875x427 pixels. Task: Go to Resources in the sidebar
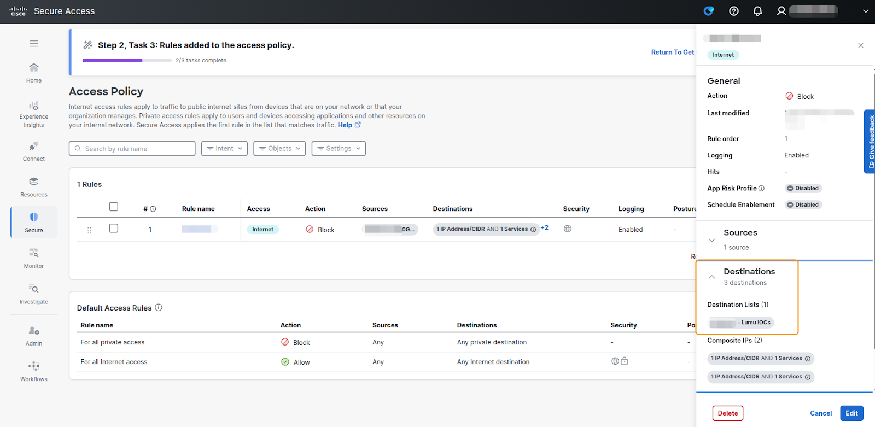(x=34, y=186)
